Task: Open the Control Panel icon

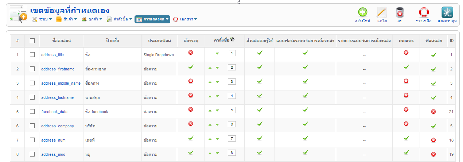Action: (x=447, y=13)
